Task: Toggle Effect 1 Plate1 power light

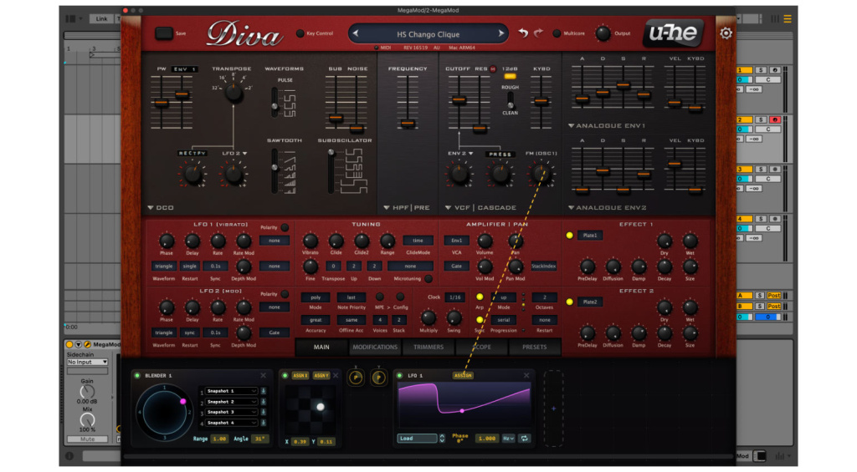Action: pyautogui.click(x=569, y=236)
